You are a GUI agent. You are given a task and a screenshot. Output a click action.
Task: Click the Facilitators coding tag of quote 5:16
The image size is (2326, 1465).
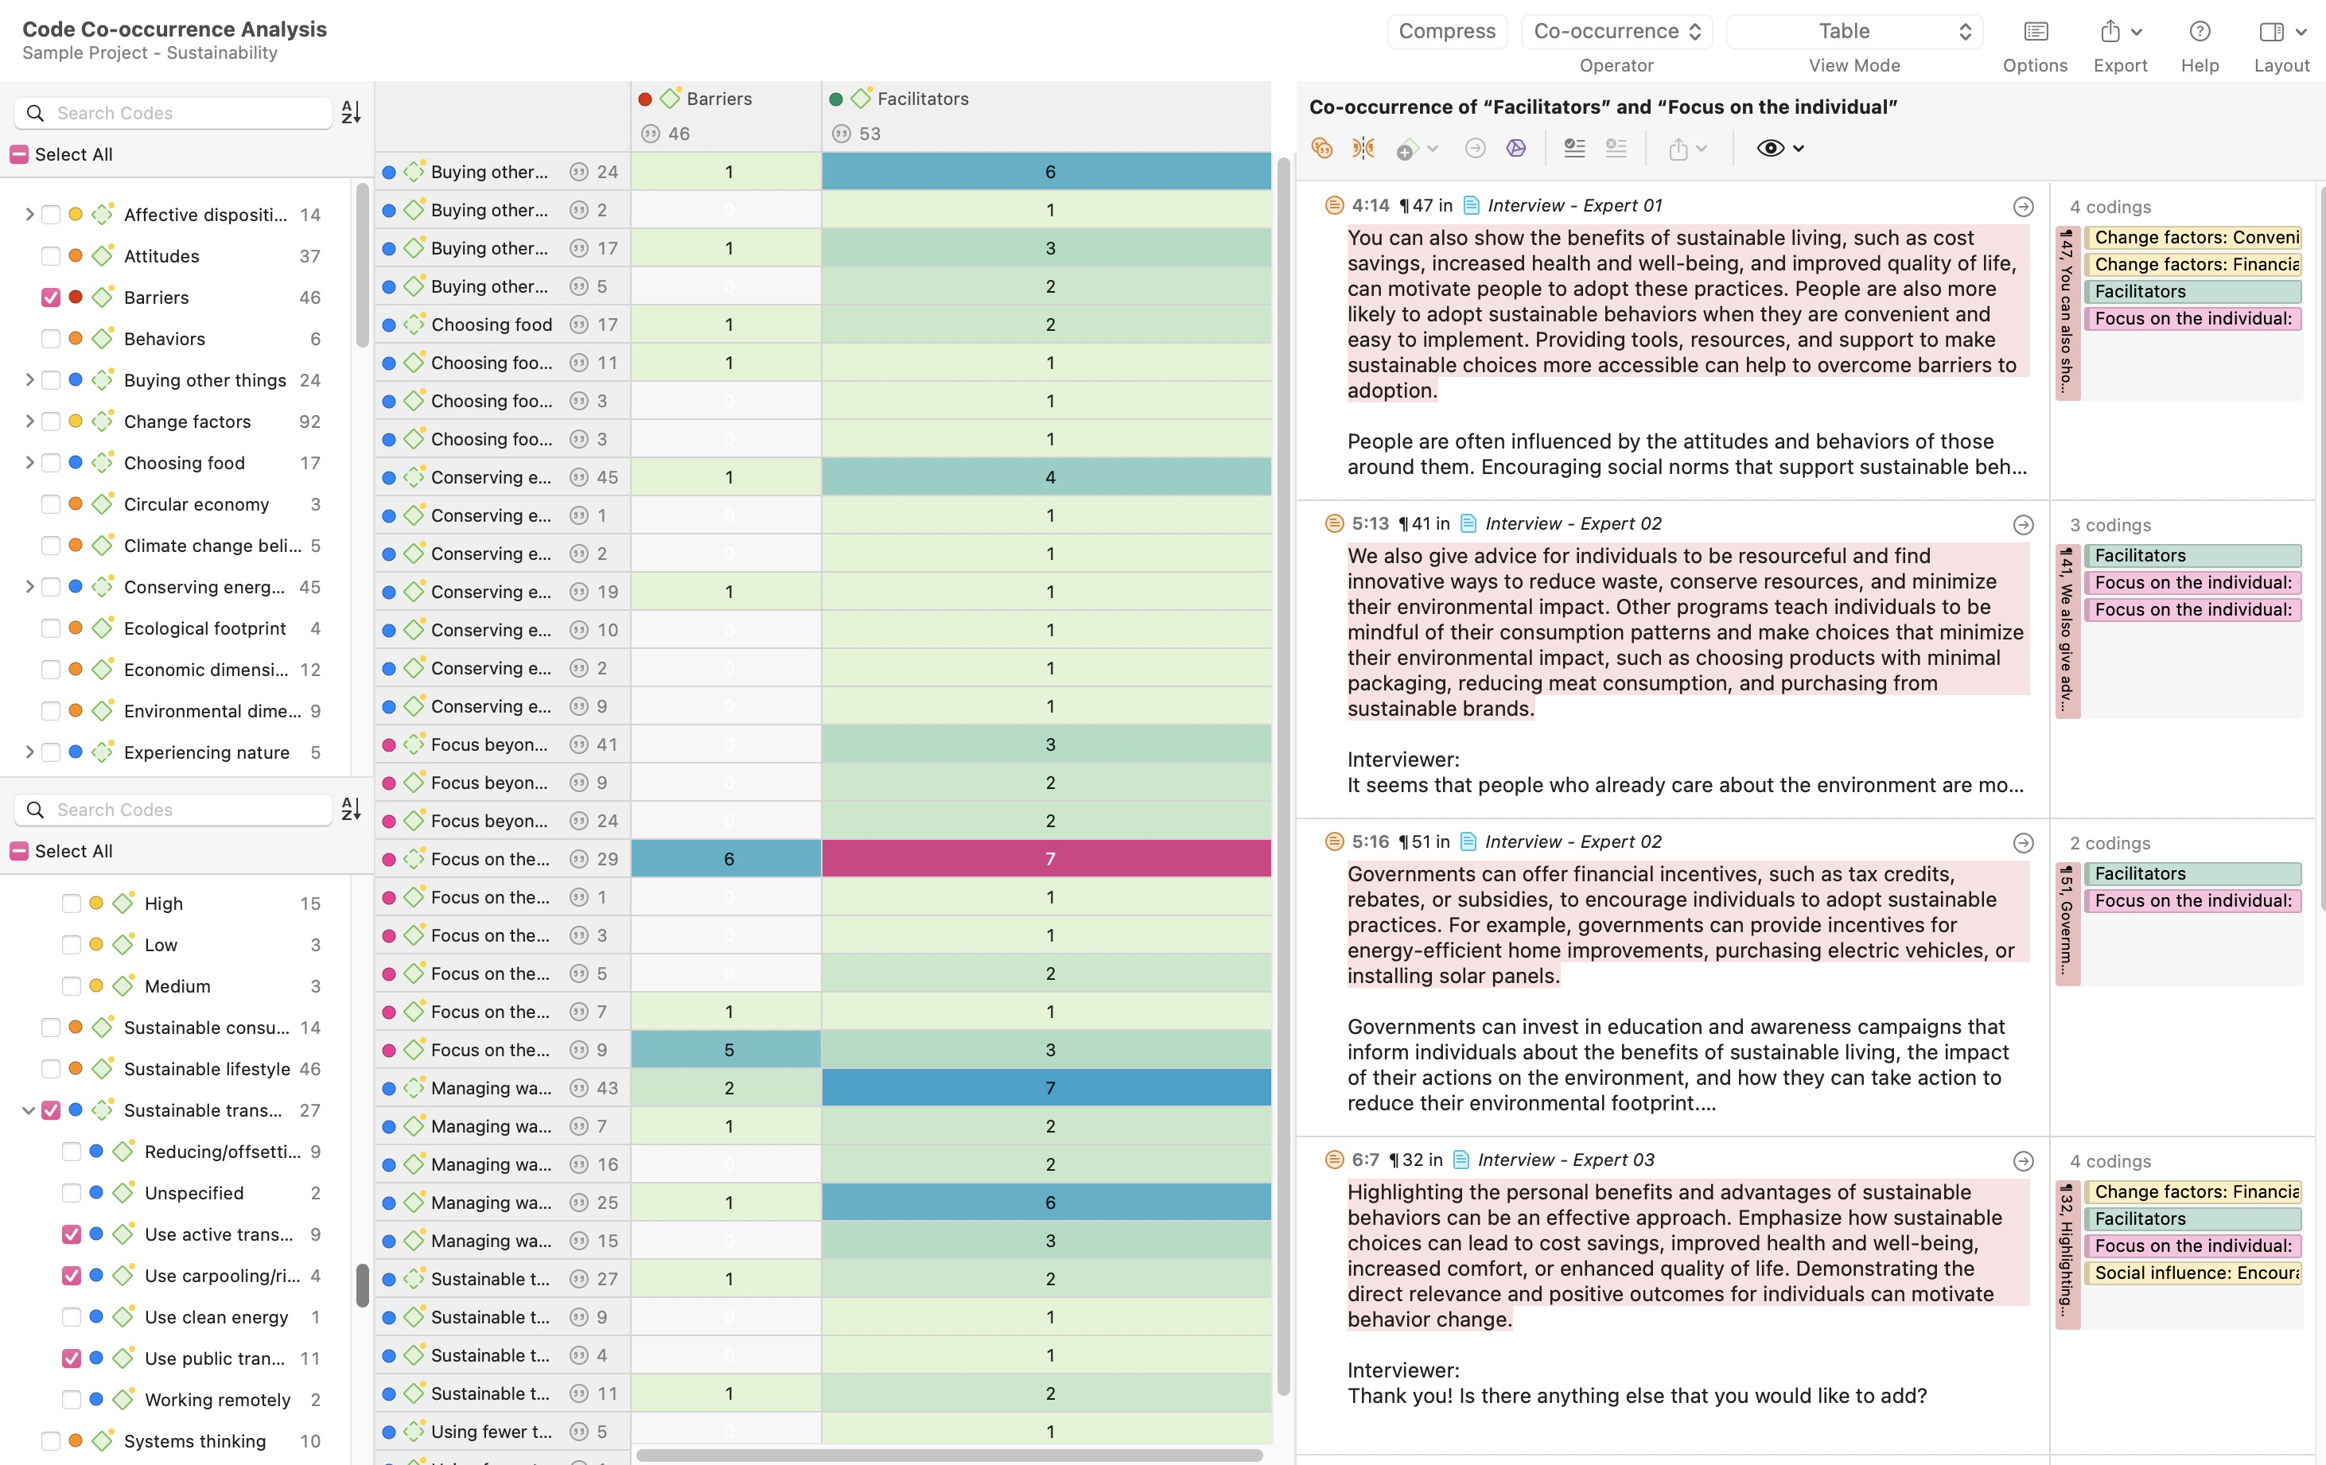tap(2192, 873)
